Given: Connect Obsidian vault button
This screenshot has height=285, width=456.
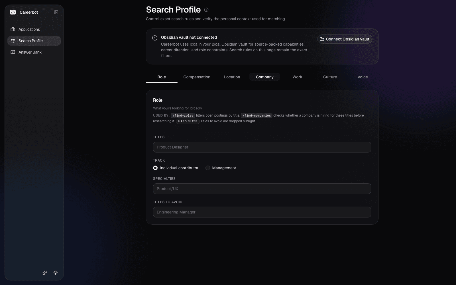Looking at the screenshot, I should pos(345,39).
